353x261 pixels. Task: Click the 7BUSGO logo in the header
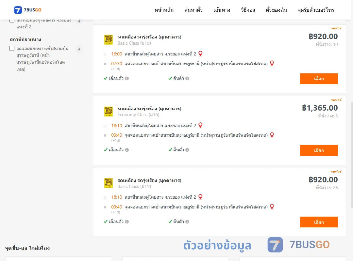[28, 10]
